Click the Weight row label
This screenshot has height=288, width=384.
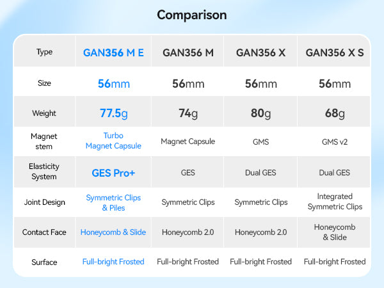(x=44, y=113)
